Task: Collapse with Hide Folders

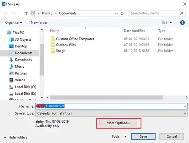Action: 15,137
